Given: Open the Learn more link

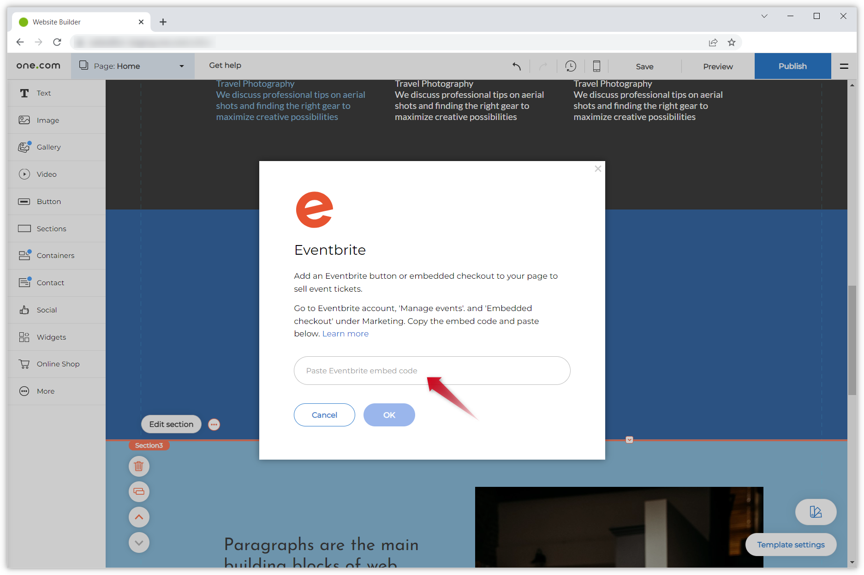Looking at the screenshot, I should coord(345,333).
